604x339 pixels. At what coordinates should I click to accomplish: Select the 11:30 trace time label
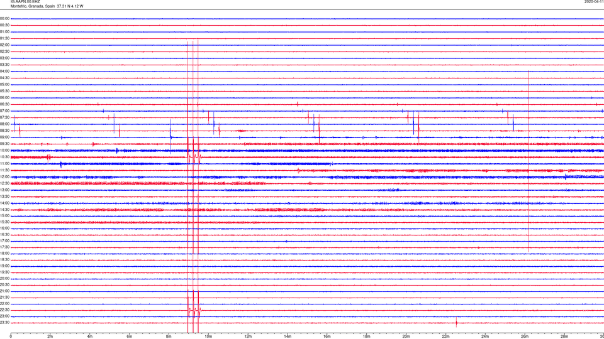4,170
